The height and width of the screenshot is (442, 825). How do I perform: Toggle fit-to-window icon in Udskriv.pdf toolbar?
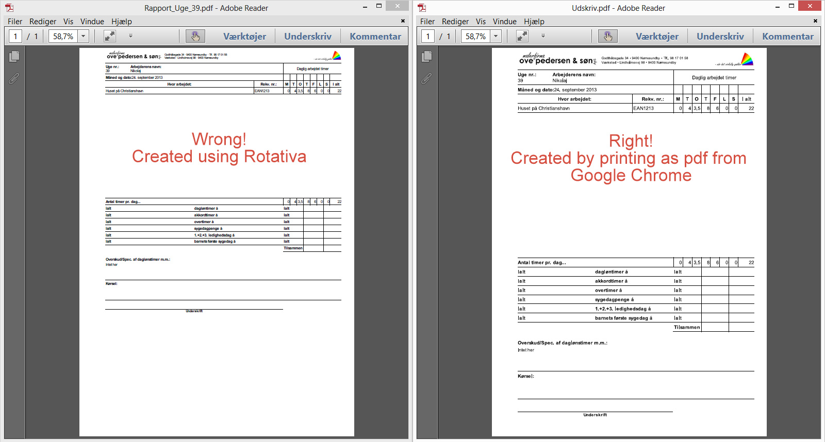coord(522,36)
